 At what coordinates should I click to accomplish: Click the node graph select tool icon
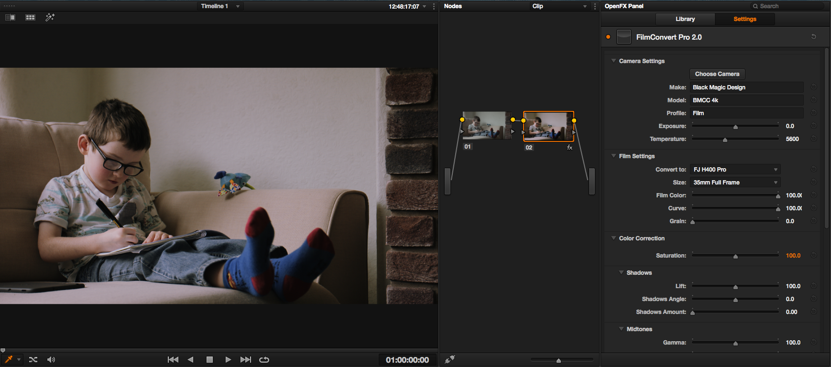click(x=449, y=359)
